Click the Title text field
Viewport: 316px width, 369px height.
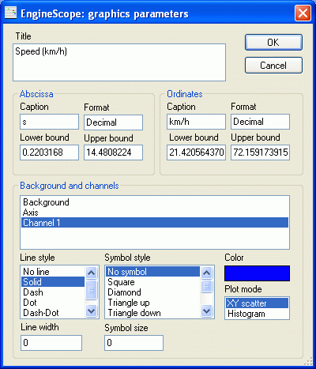pyautogui.click(x=119, y=62)
